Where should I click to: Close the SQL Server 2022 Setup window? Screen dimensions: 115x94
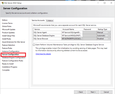[x=111, y=3]
